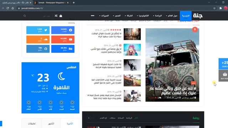This screenshot has width=228, height=128.
Task: Bookmark this page with star icon
Action: coord(214,8)
